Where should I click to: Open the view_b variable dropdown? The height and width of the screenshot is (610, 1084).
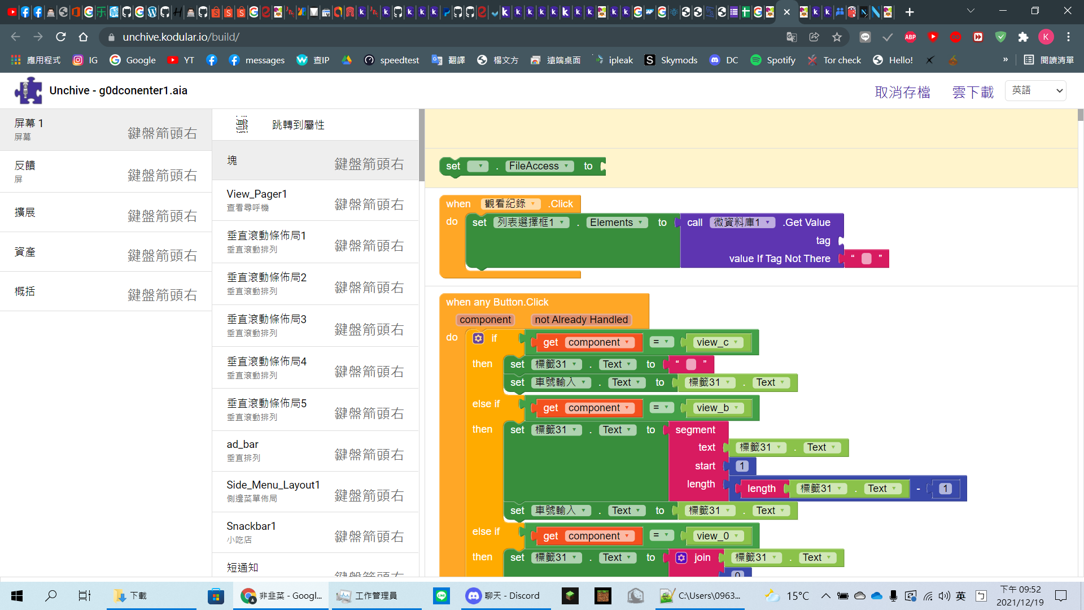click(717, 408)
